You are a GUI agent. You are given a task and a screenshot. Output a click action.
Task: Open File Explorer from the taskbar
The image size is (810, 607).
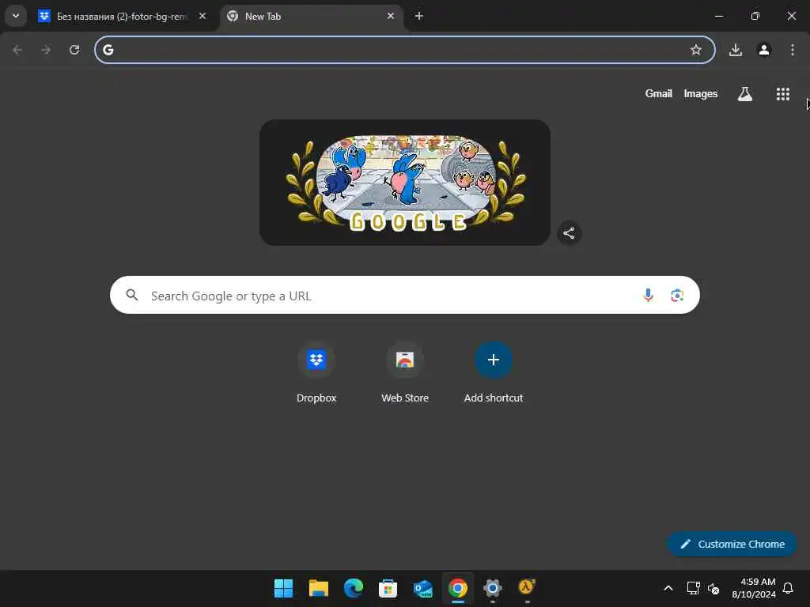[x=318, y=588]
